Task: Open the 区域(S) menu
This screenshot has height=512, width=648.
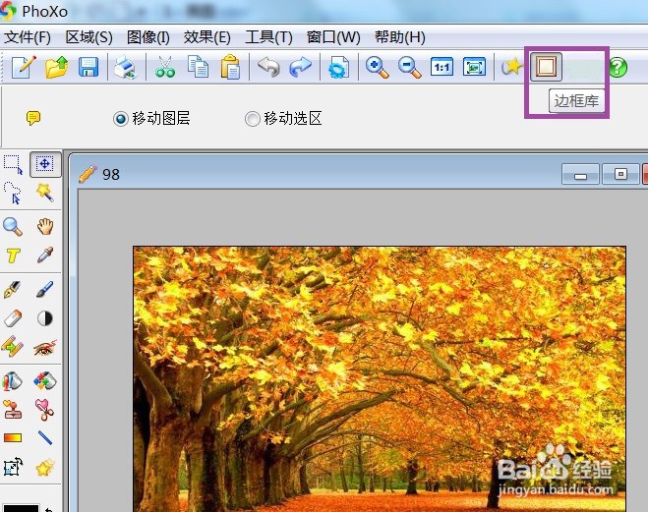Action: point(88,37)
